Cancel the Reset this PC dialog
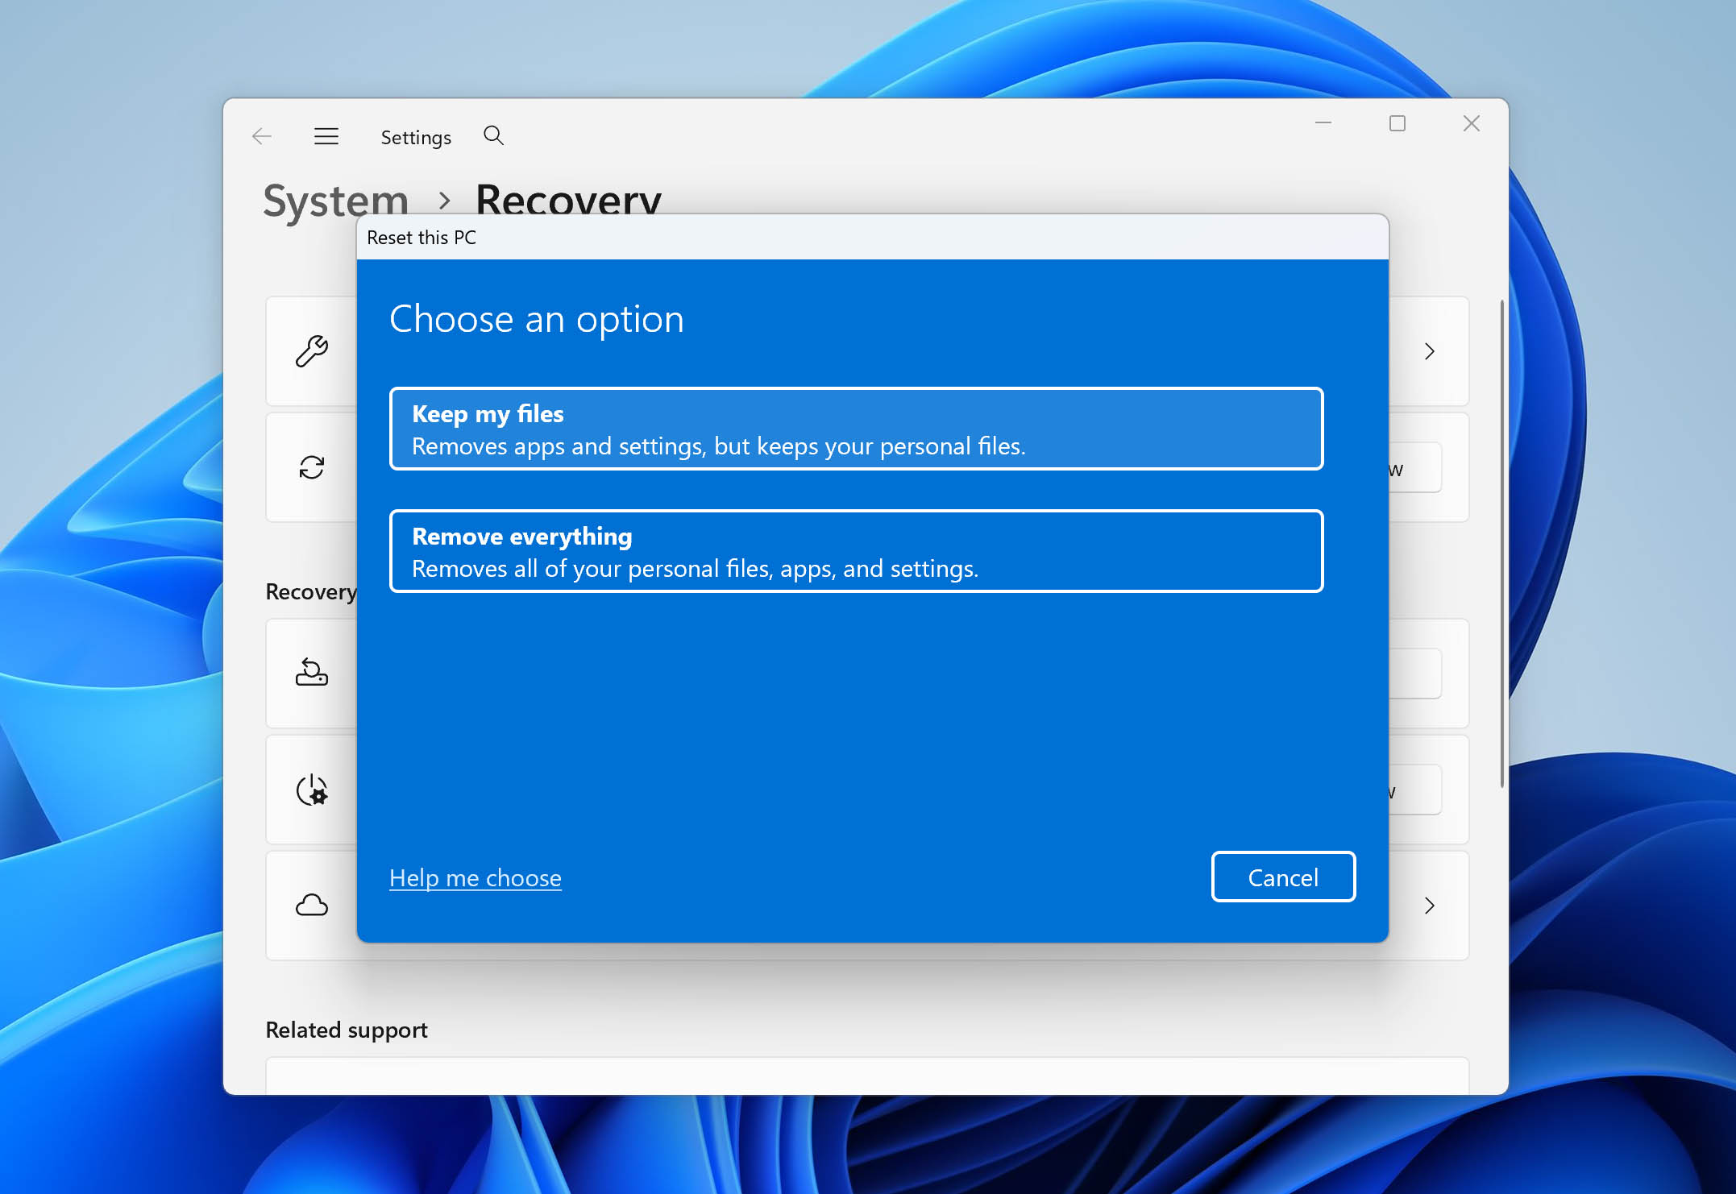 coord(1283,877)
